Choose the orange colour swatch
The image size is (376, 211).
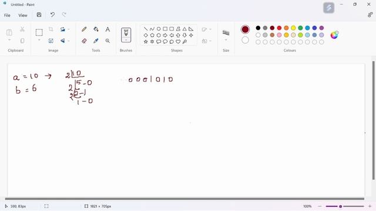tap(286, 28)
